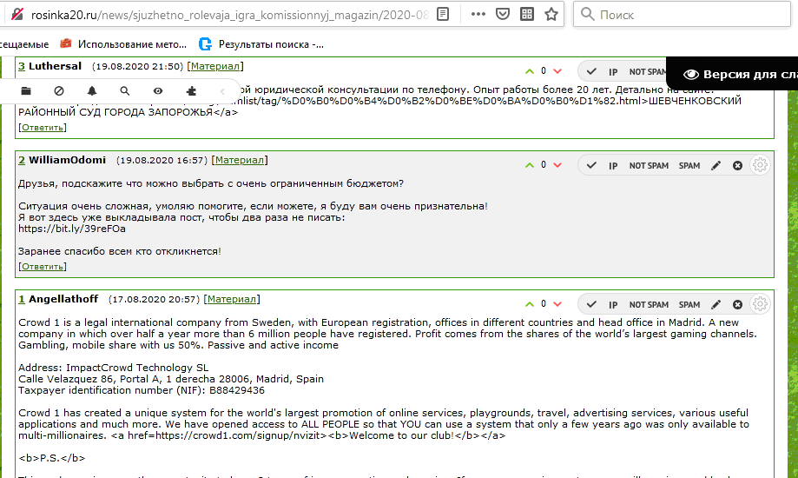
Task: Show IP for Luthersal comment
Action: 613,72
